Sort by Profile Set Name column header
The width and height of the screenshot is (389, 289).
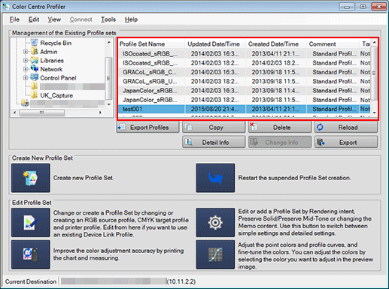click(x=151, y=44)
